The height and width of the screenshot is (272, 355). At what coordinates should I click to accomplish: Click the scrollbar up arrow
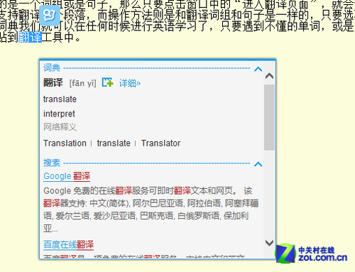269,76
